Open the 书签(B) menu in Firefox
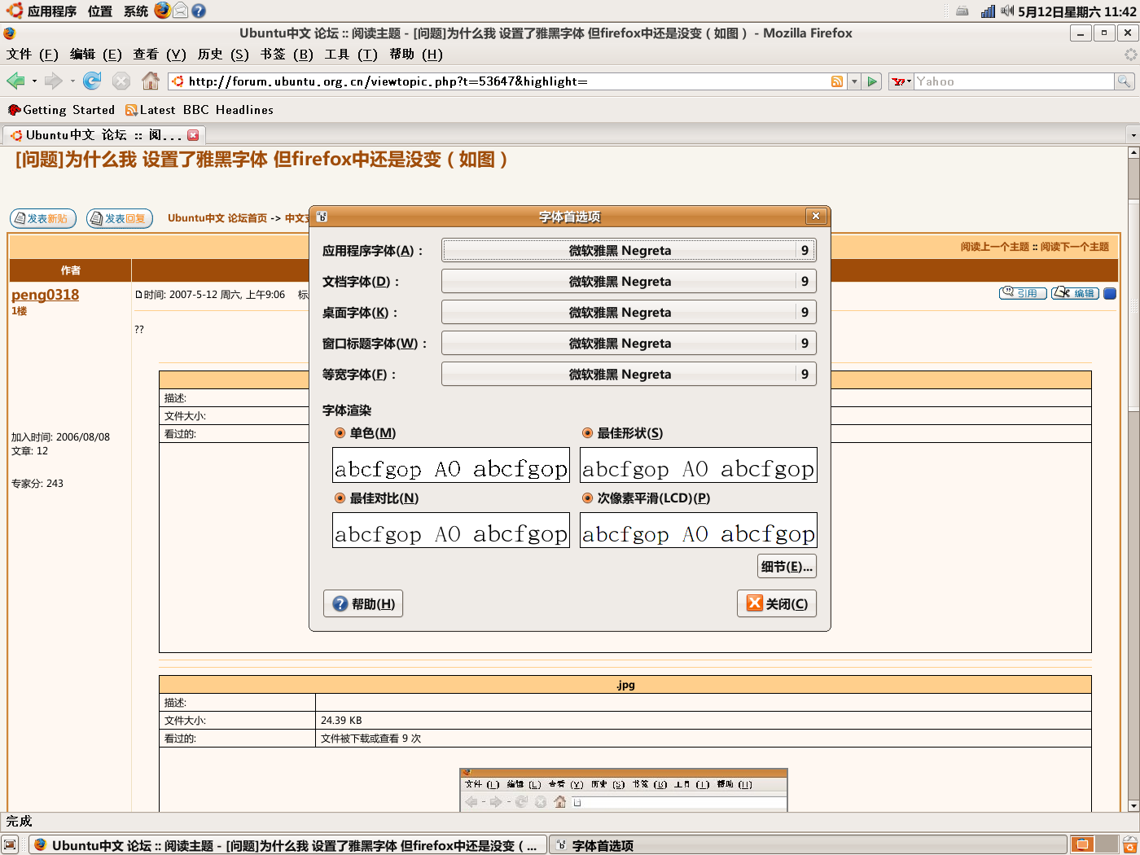Viewport: 1140px width, 855px height. pyautogui.click(x=287, y=54)
